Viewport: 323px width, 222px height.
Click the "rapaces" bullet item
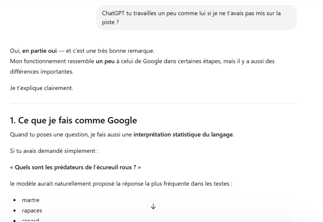(x=32, y=211)
